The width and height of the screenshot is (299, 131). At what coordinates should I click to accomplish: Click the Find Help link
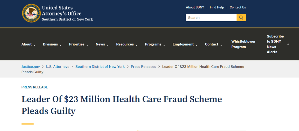[x=217, y=7]
